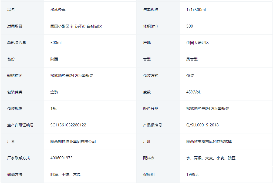Click the 厂名 label
Screen dimensions: 273x185
[x=11, y=142]
